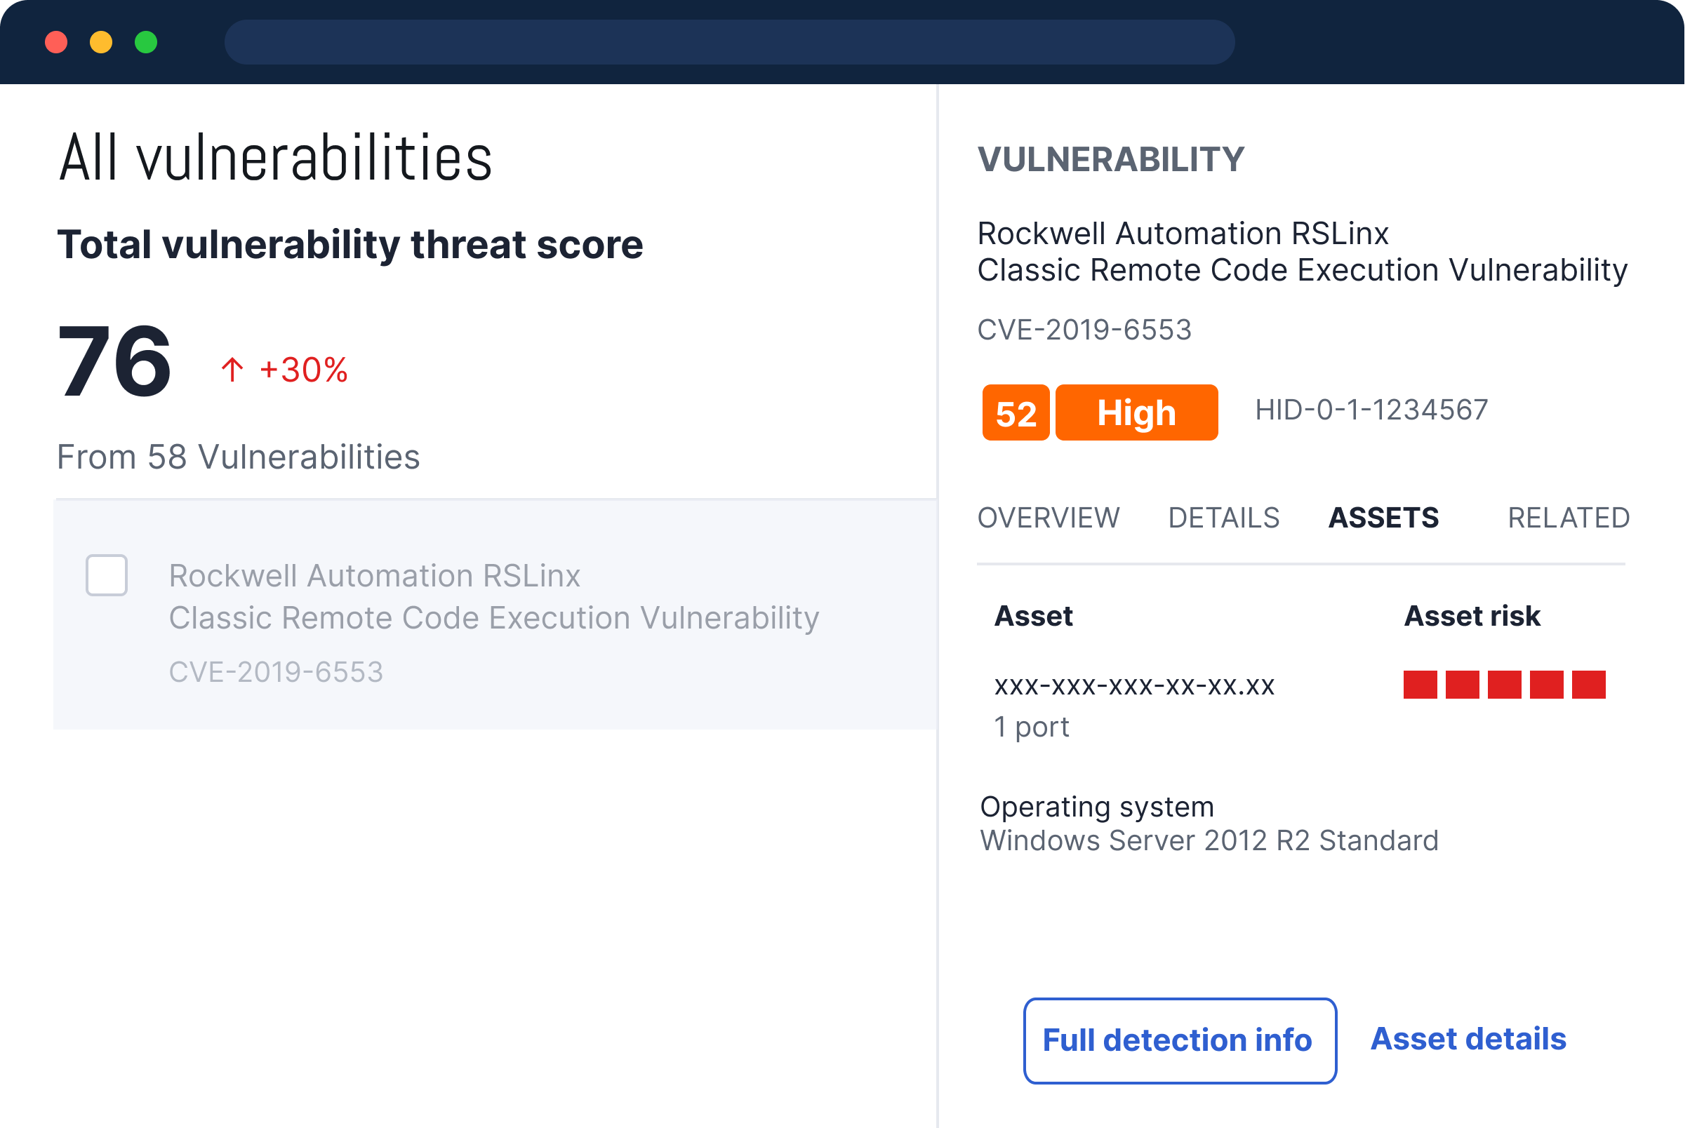Open the OVERVIEW tab
This screenshot has width=1690, height=1128.
(1048, 518)
